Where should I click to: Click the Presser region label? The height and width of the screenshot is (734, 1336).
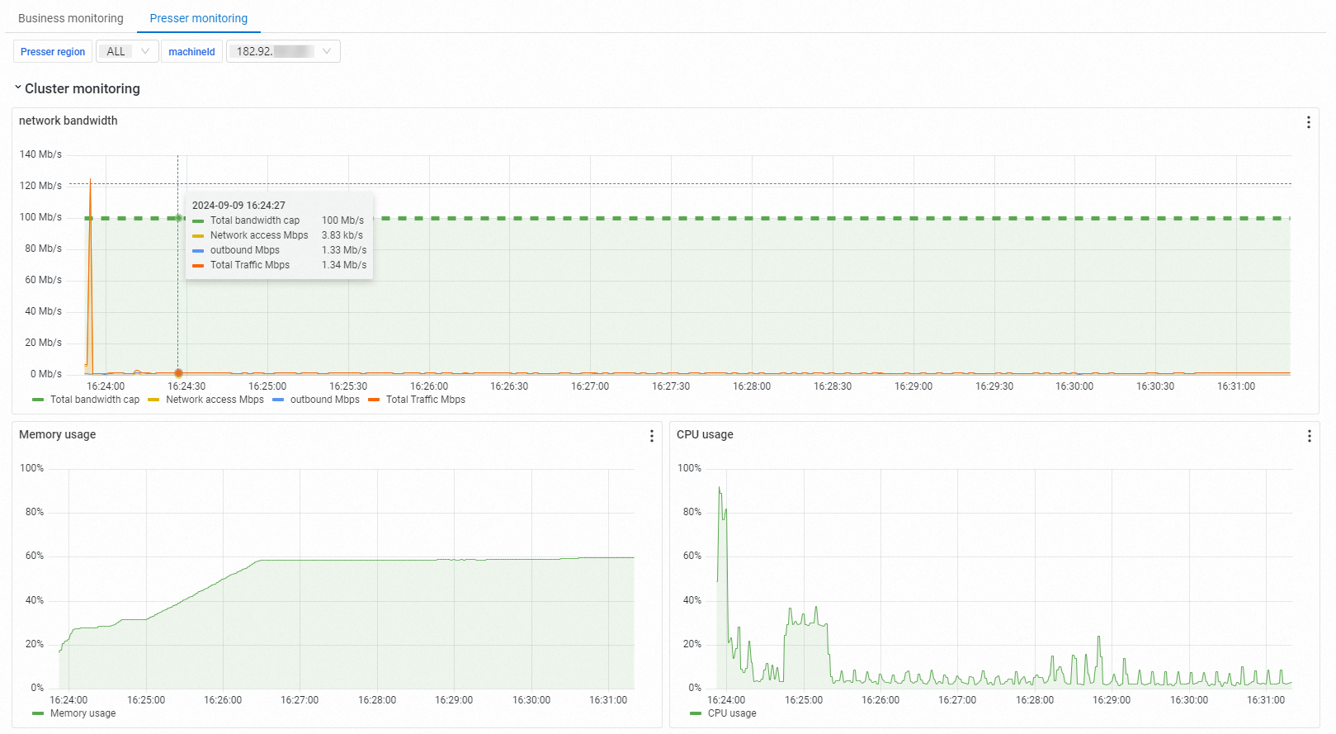pos(53,51)
